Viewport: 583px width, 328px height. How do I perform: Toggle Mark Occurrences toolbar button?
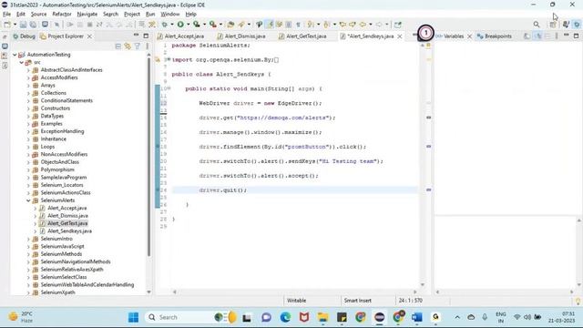271,25
